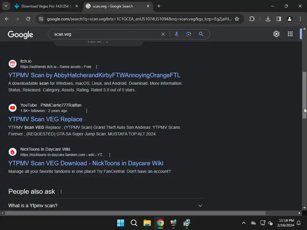Open more options for YouTube result

[x=87, y=111]
